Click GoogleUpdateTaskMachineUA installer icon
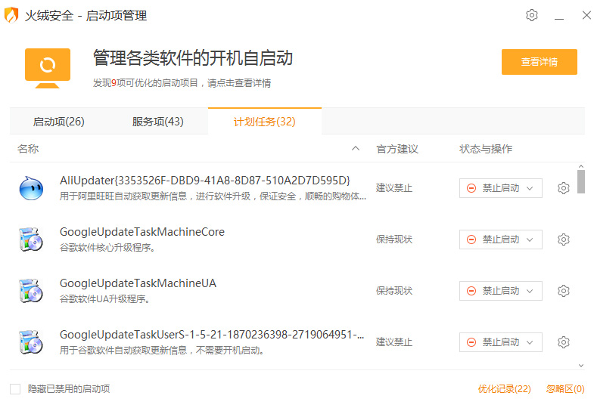Screen dimensions: 594x408 click(31, 291)
